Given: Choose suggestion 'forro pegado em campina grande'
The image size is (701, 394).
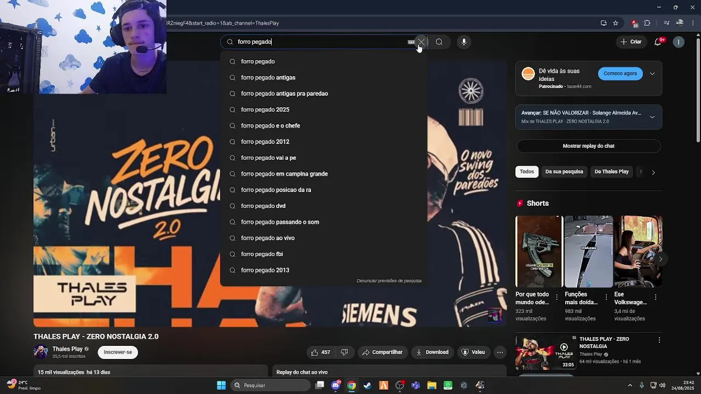Looking at the screenshot, I should click(x=323, y=174).
